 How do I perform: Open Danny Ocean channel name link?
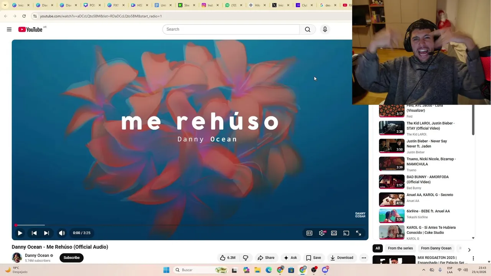click(x=37, y=255)
